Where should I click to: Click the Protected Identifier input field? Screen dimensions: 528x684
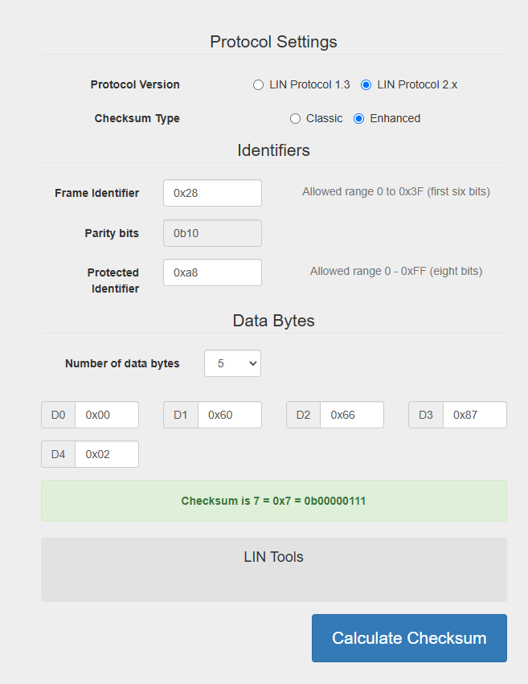click(212, 272)
